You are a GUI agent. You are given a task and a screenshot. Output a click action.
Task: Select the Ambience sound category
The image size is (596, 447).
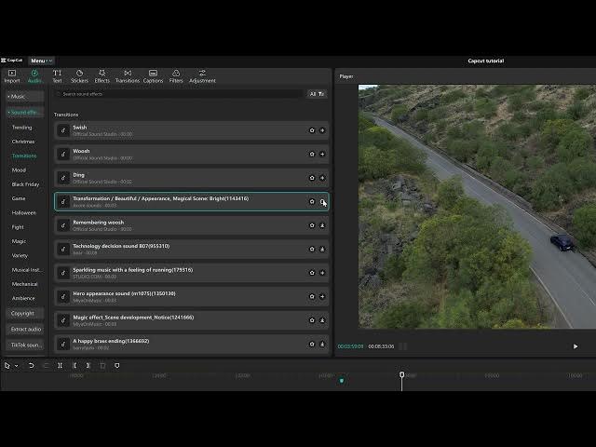coord(23,298)
